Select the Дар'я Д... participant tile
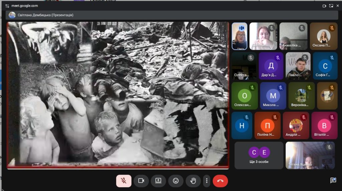The height and width of the screenshot is (191, 342). 271,66
